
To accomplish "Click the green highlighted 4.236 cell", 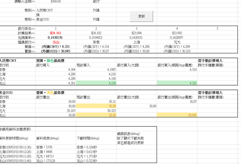I will click(x=96, y=83).
